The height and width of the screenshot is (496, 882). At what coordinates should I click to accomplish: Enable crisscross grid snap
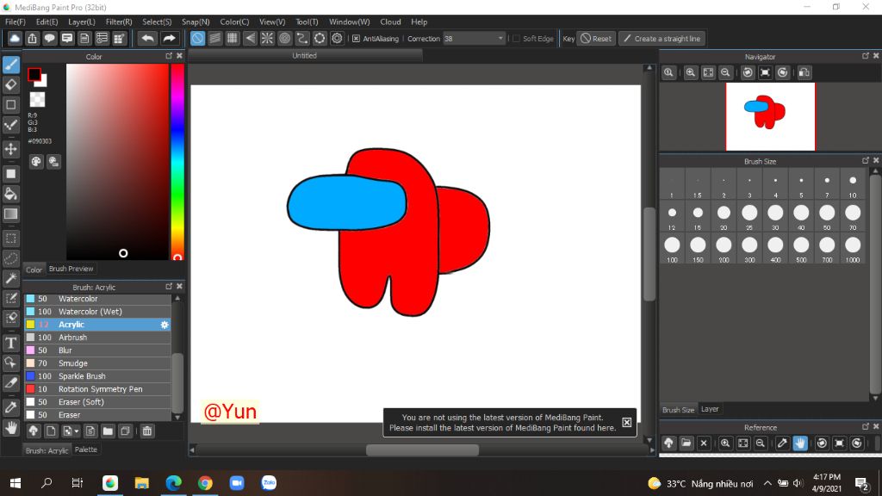(233, 38)
